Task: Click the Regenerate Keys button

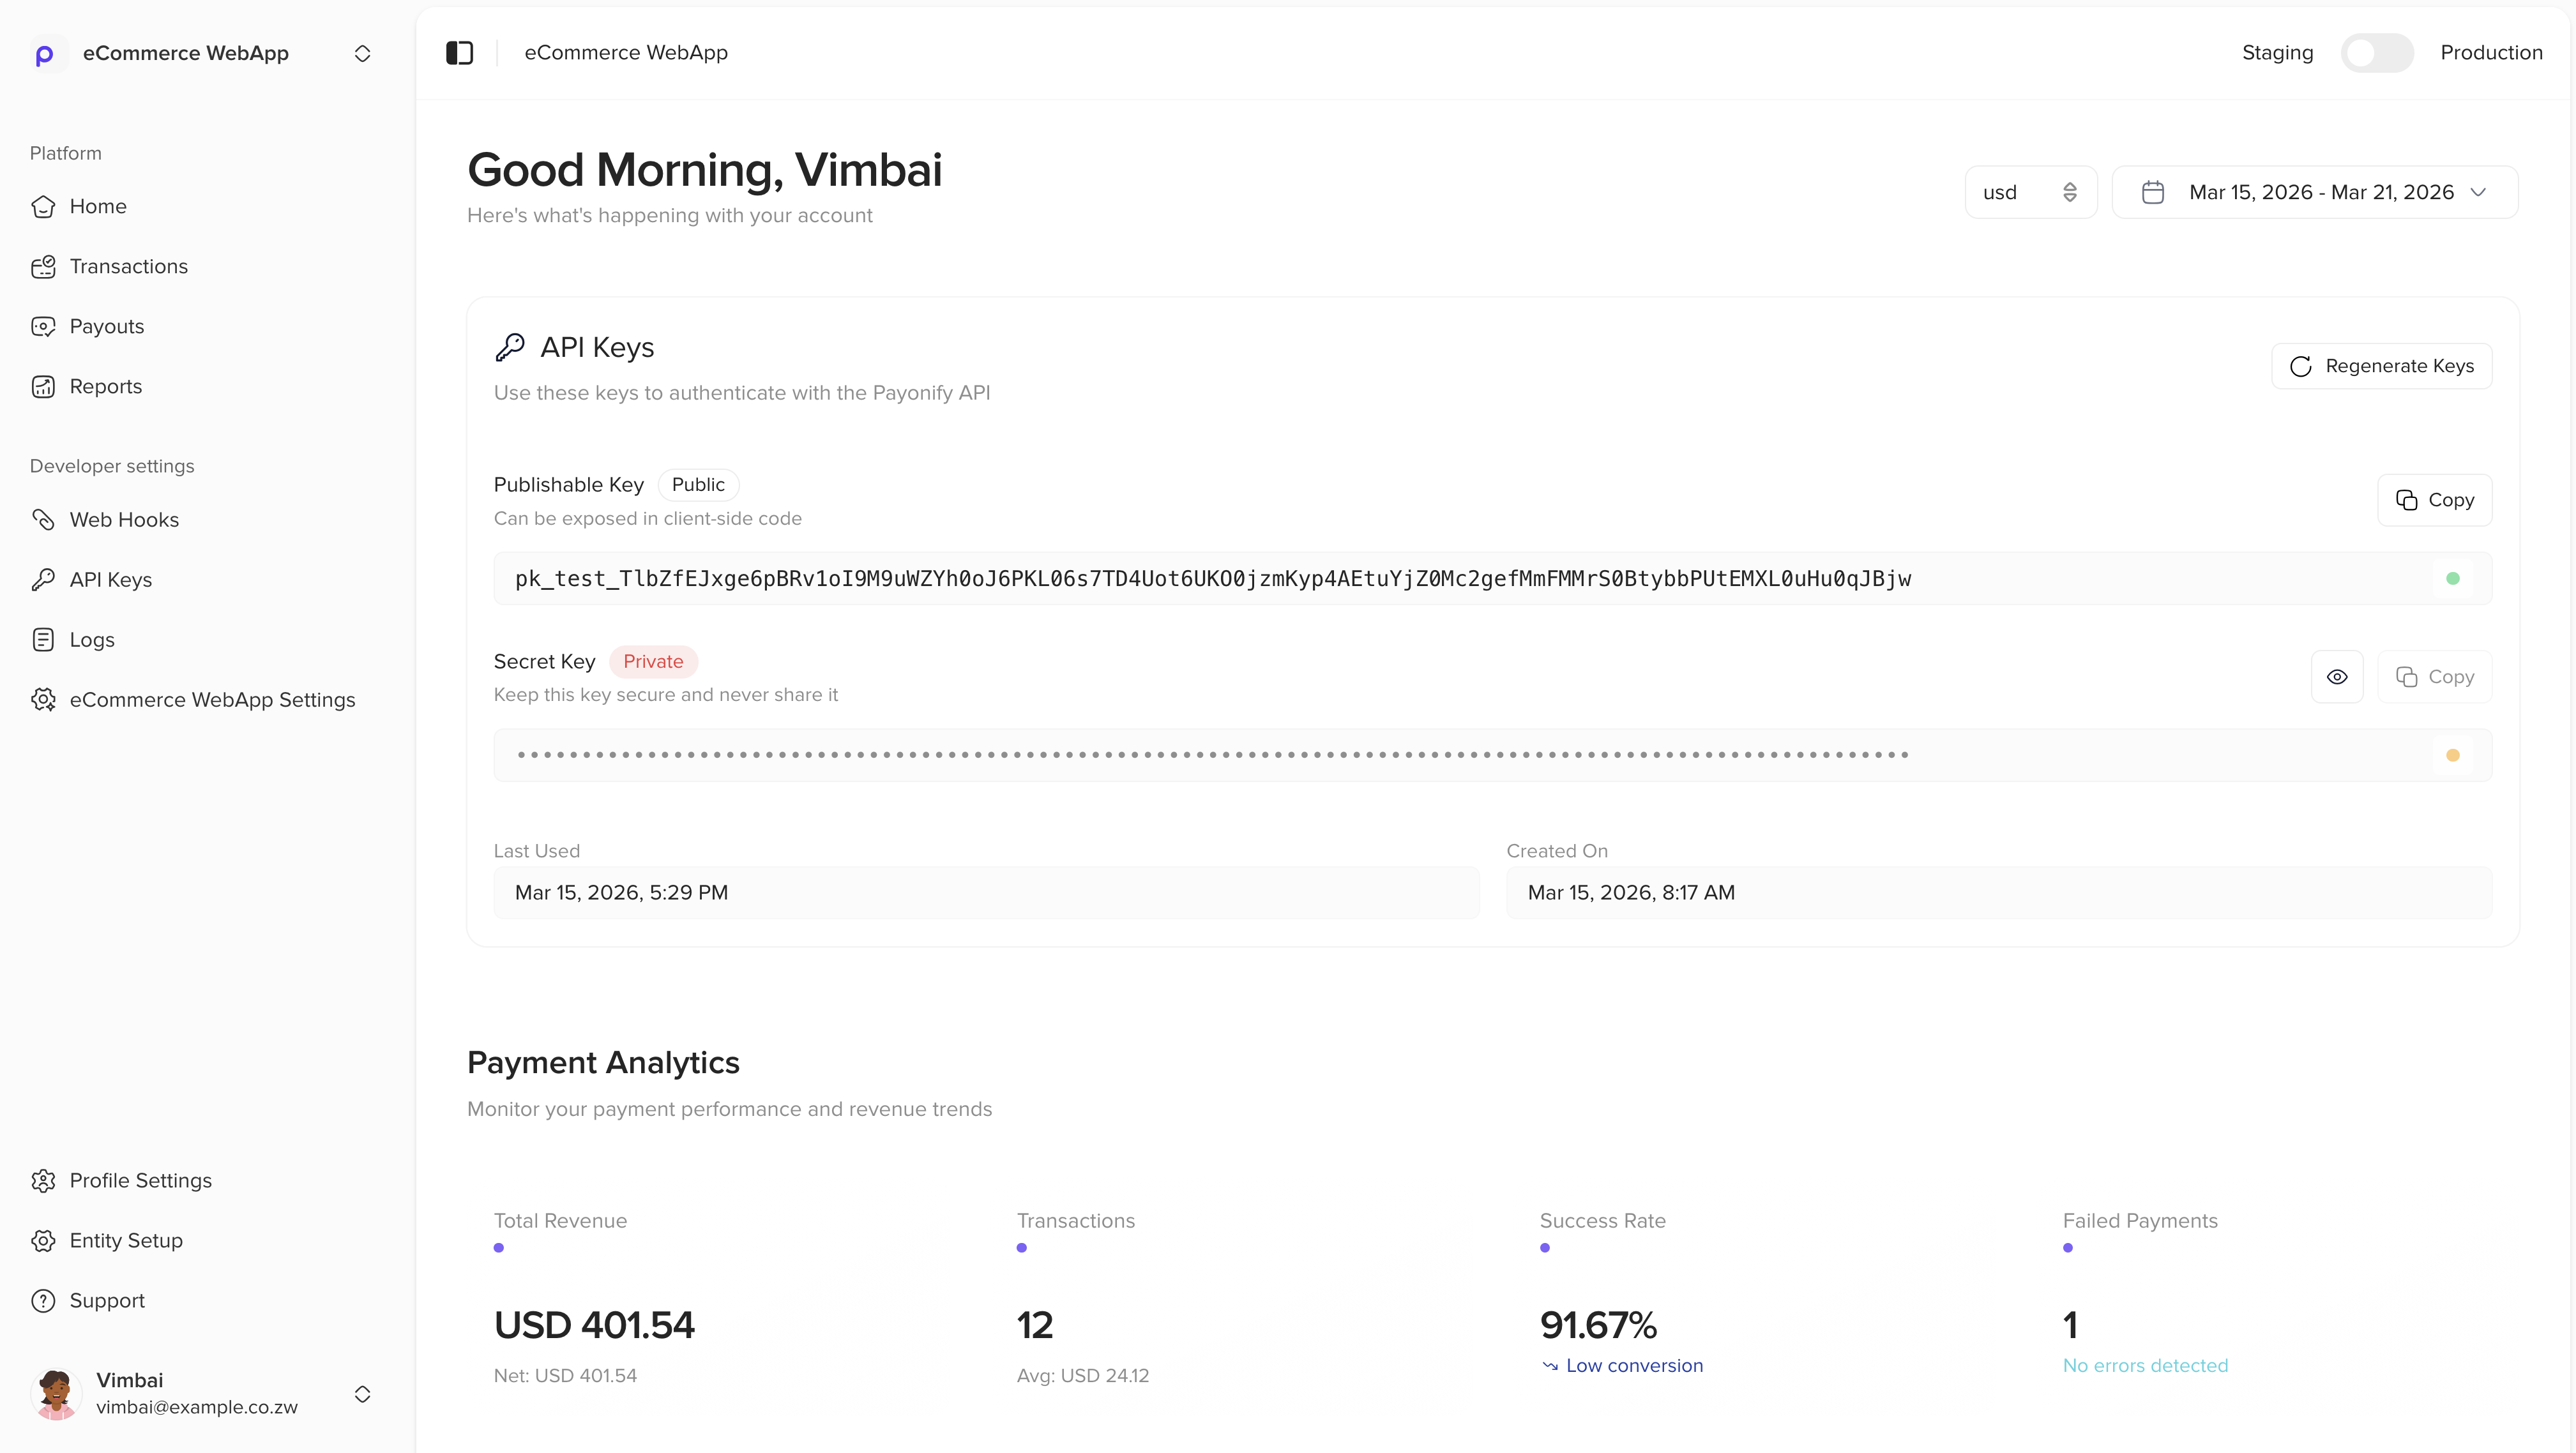Action: click(x=2381, y=366)
